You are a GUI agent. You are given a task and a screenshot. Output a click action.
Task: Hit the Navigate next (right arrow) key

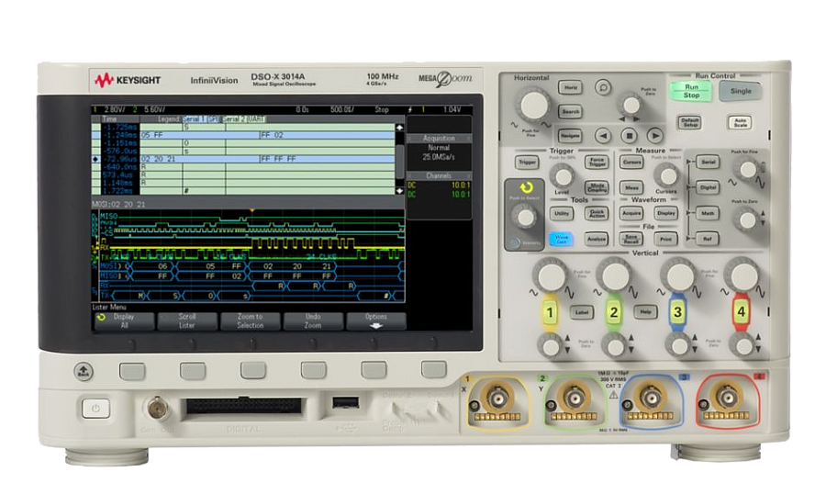[x=654, y=136]
